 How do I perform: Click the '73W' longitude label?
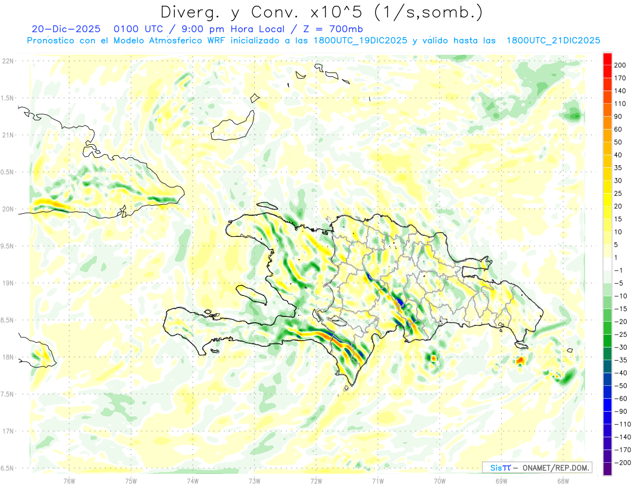254,480
